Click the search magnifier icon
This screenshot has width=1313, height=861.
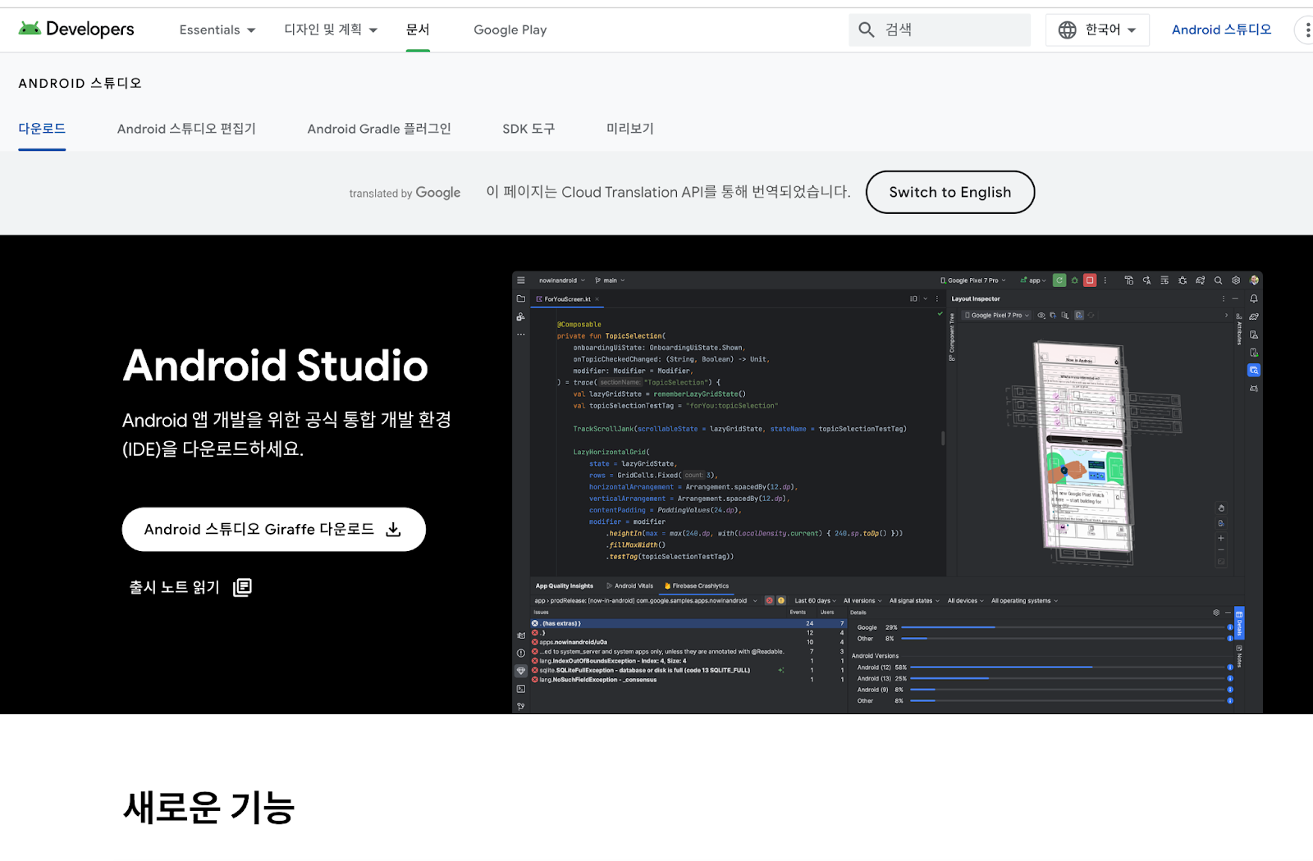click(867, 30)
